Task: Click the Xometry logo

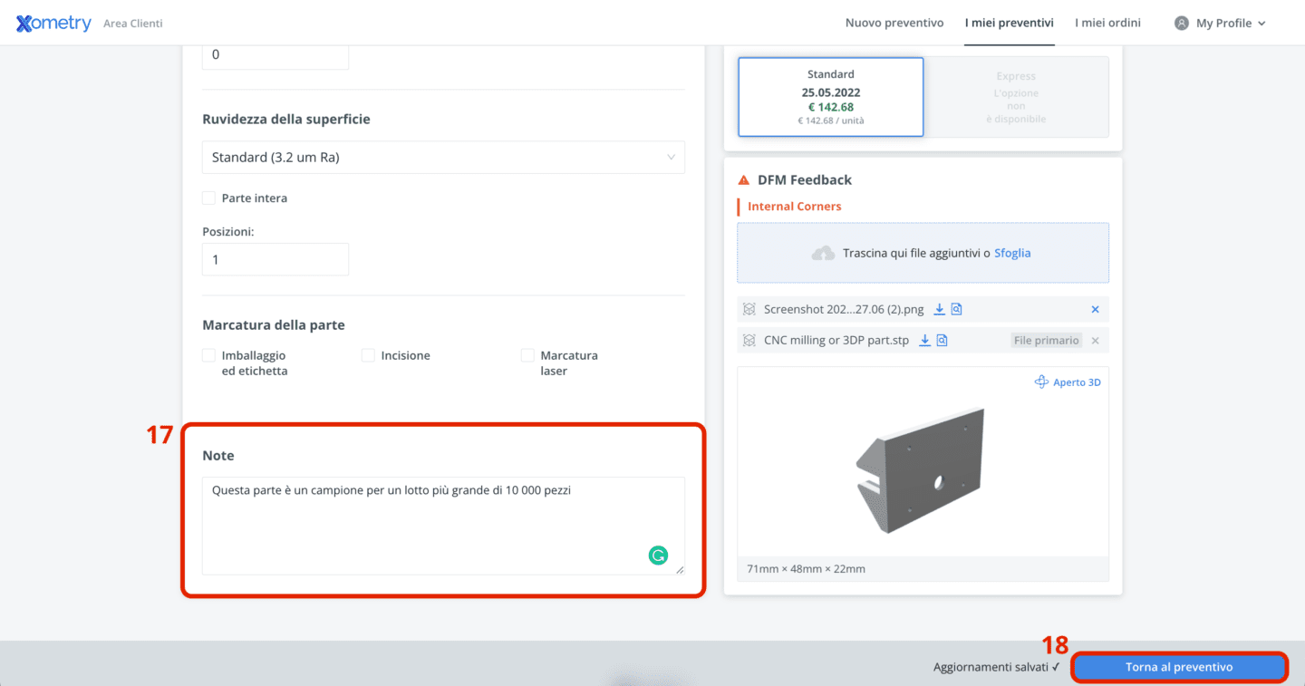Action: point(53,24)
